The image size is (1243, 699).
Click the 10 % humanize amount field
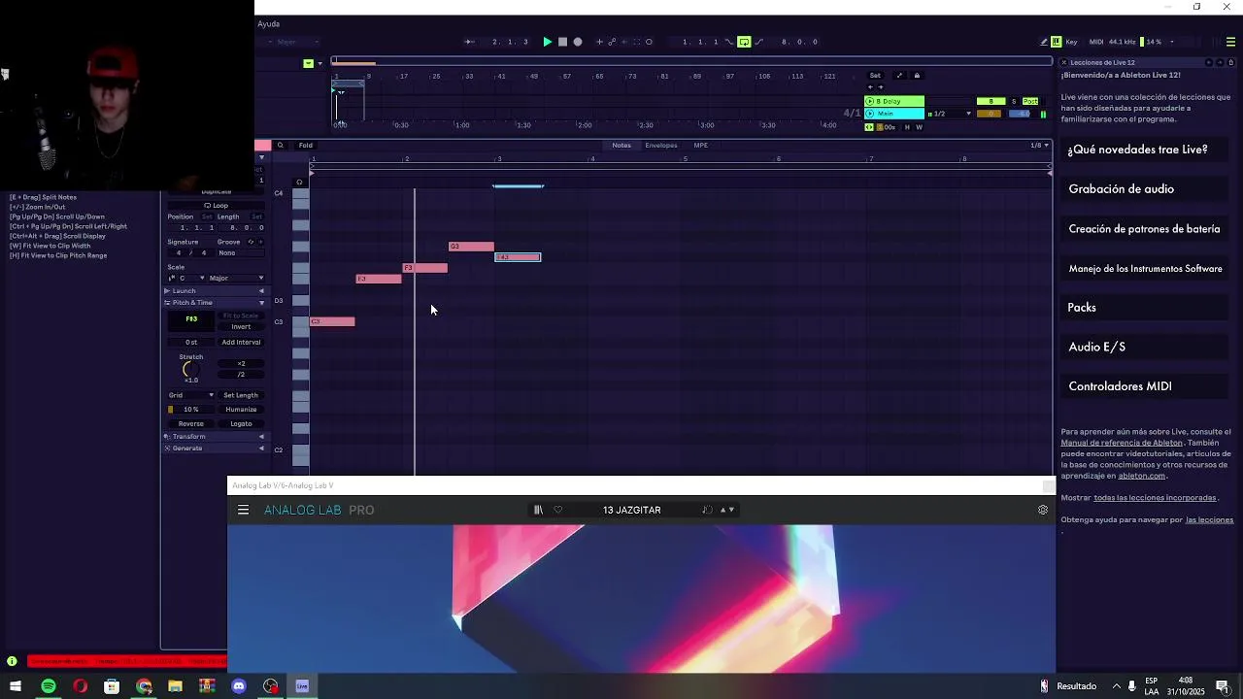click(191, 409)
